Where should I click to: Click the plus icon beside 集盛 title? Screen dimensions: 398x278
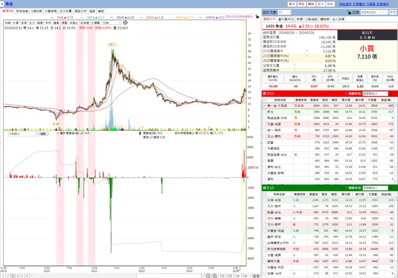click(x=2, y=4)
